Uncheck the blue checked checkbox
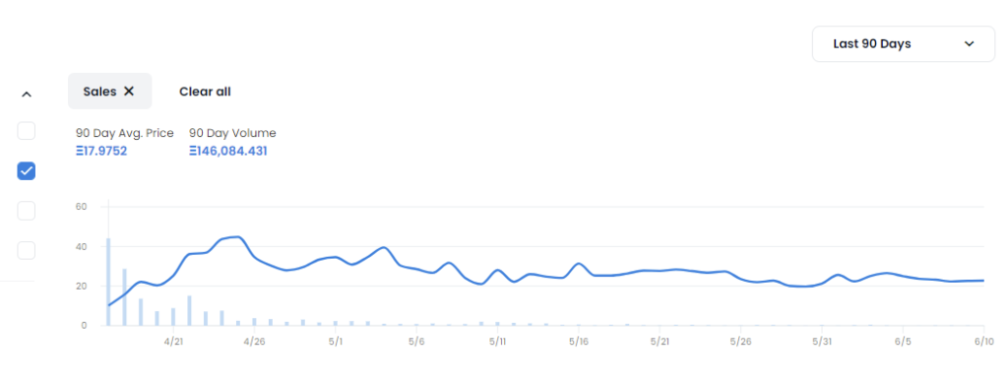1008x386 pixels. click(x=27, y=171)
